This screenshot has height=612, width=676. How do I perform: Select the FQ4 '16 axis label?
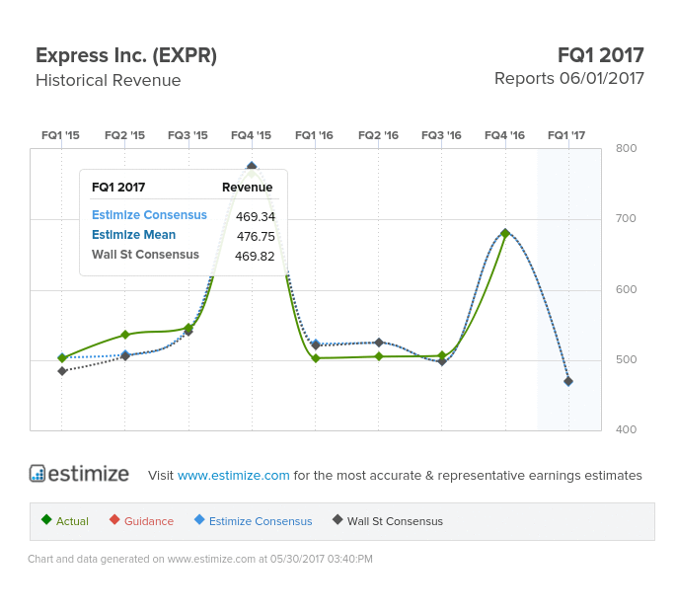point(504,135)
